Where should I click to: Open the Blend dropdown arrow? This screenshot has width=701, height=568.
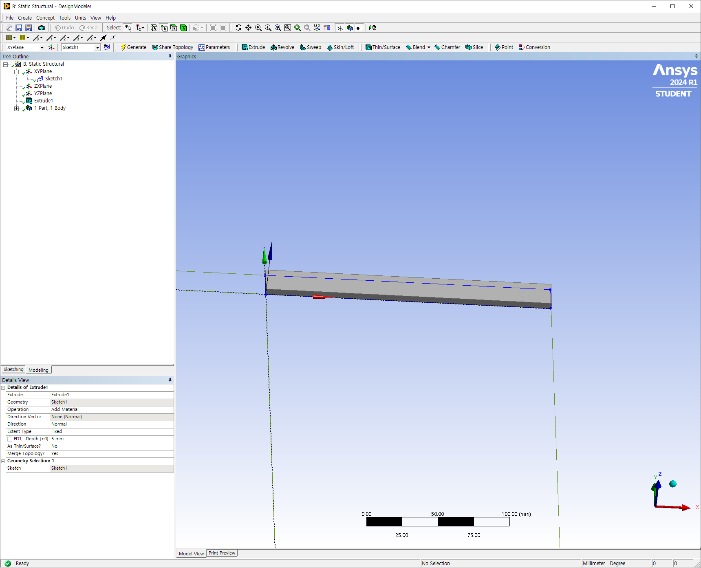click(x=429, y=47)
